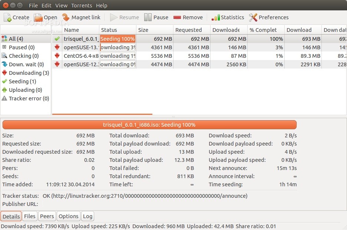Click the Share ratio value 0.02
This screenshot has width=347, height=230.
[89, 160]
